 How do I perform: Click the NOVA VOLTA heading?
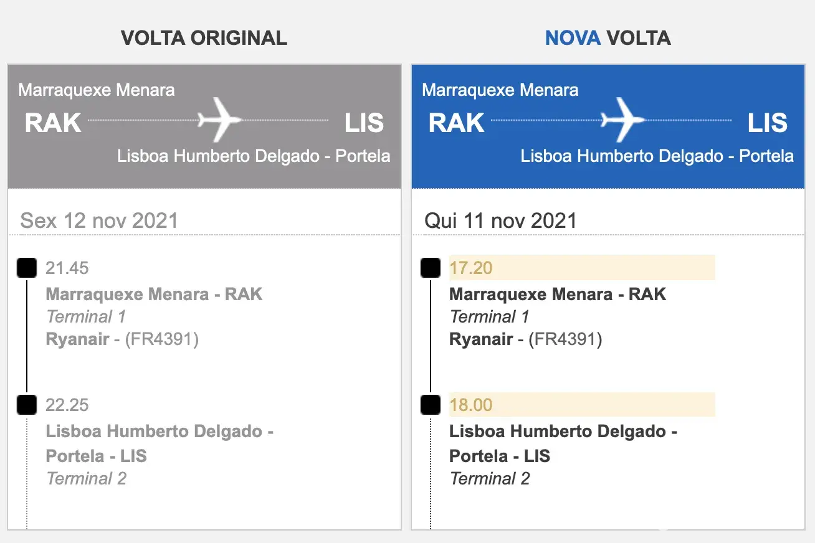[x=608, y=38]
